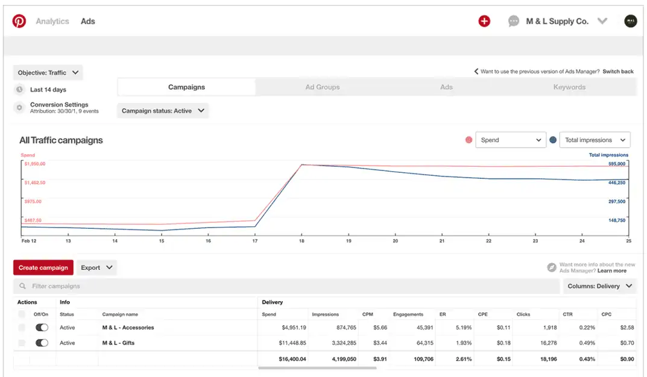
Task: Click the Switch back link
Action: [617, 70]
